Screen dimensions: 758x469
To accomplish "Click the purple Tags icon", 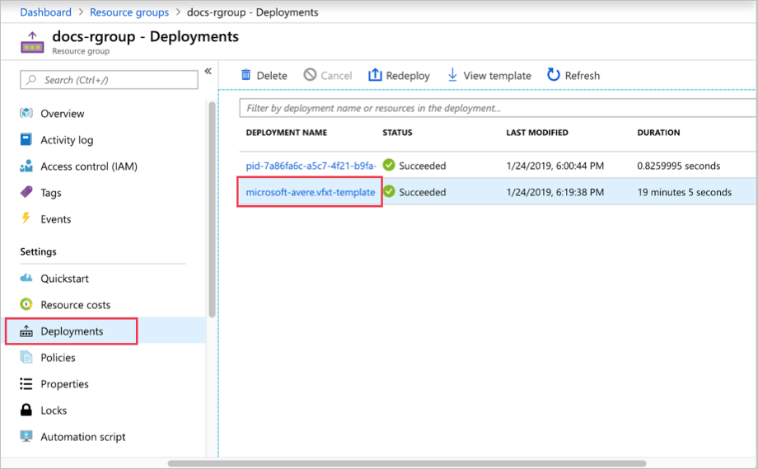I will pos(26,192).
